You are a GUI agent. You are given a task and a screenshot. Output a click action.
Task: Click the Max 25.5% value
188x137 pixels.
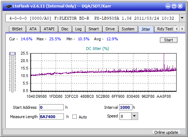point(55,39)
